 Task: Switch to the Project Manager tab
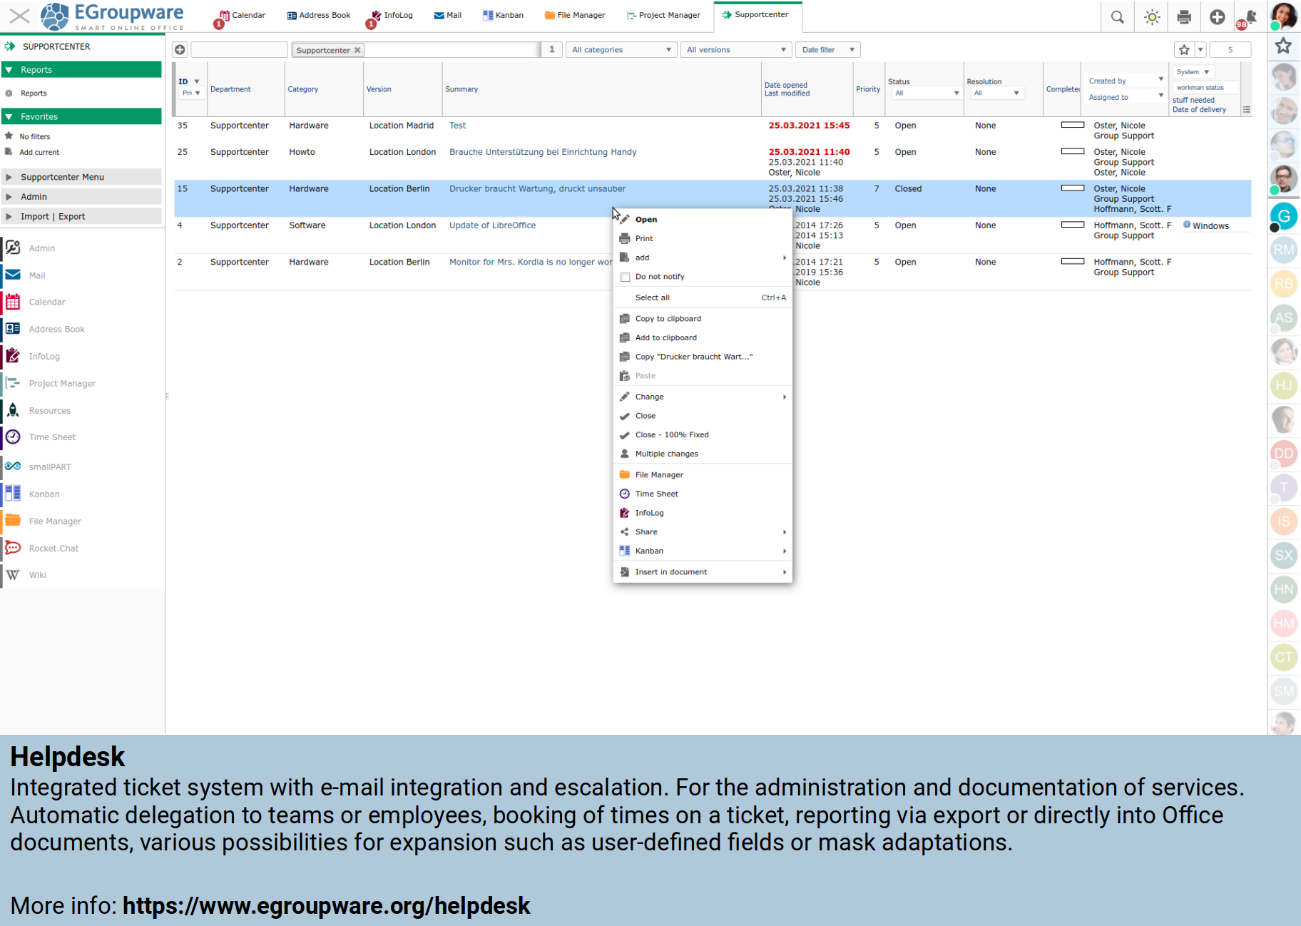tap(663, 15)
